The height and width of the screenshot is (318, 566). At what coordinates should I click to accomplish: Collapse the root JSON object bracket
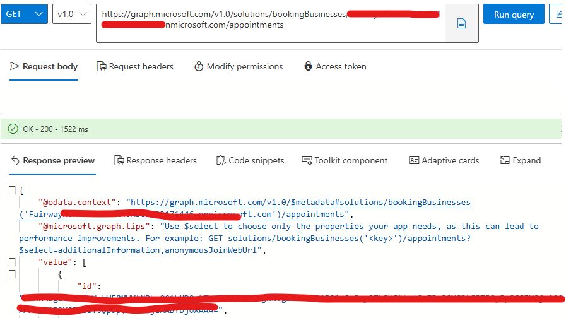pyautogui.click(x=12, y=190)
